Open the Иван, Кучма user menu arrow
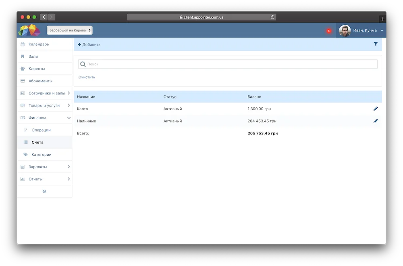 [382, 30]
